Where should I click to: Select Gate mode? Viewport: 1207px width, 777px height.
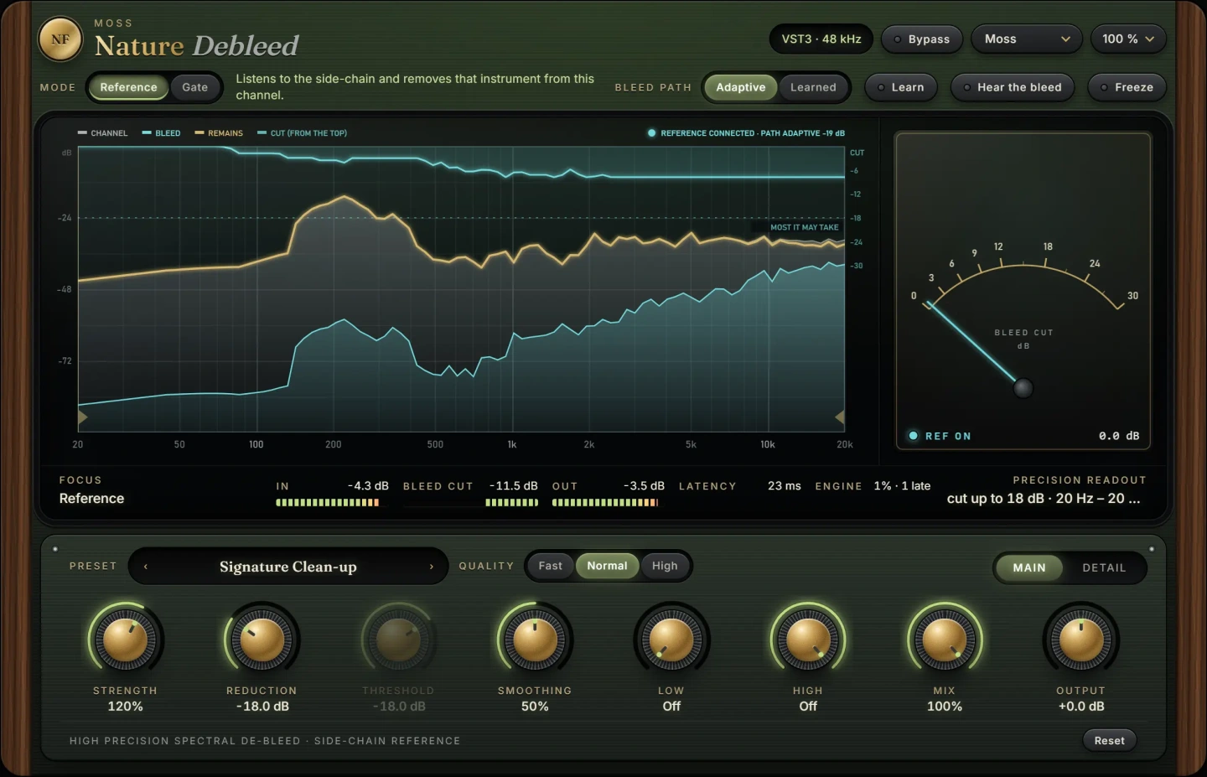click(x=195, y=87)
